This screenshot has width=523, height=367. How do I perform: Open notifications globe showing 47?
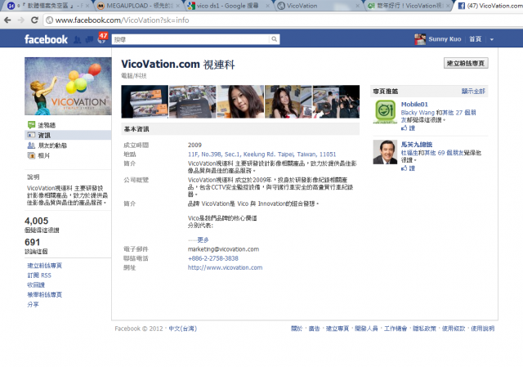click(x=102, y=38)
